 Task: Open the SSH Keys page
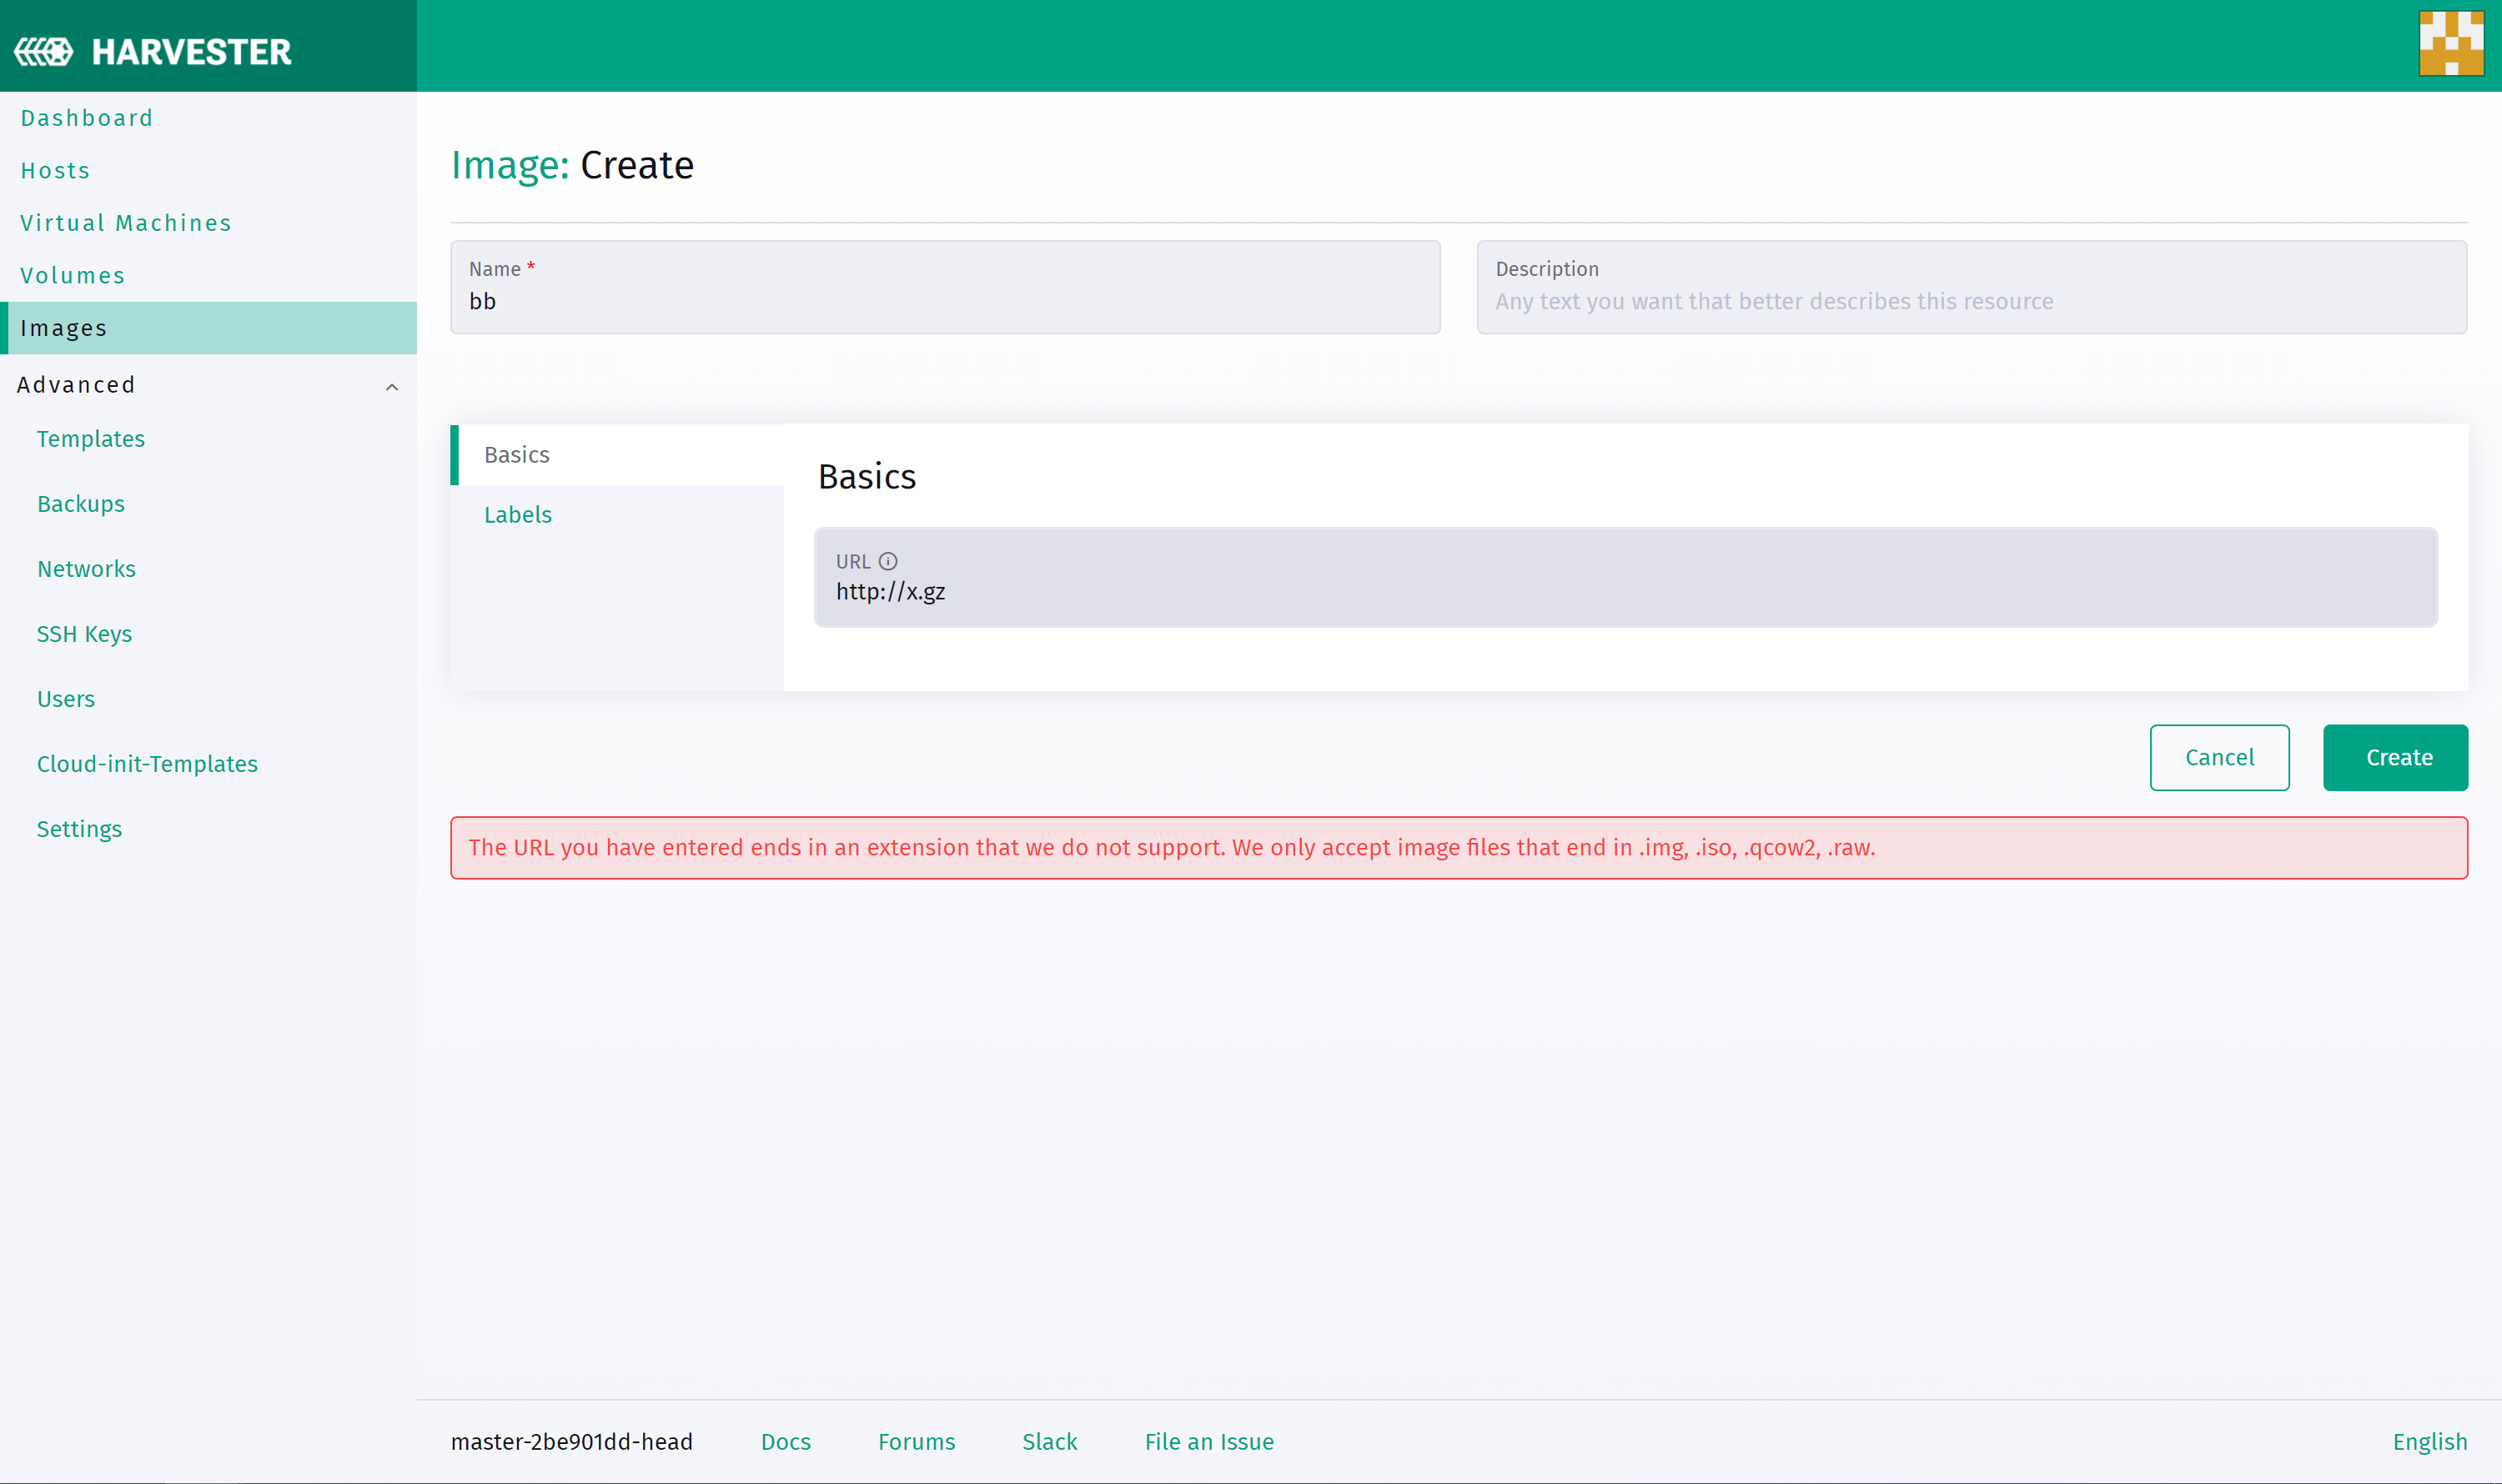click(84, 634)
